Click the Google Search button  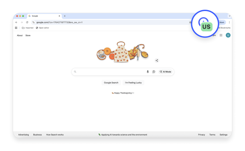coord(111,83)
